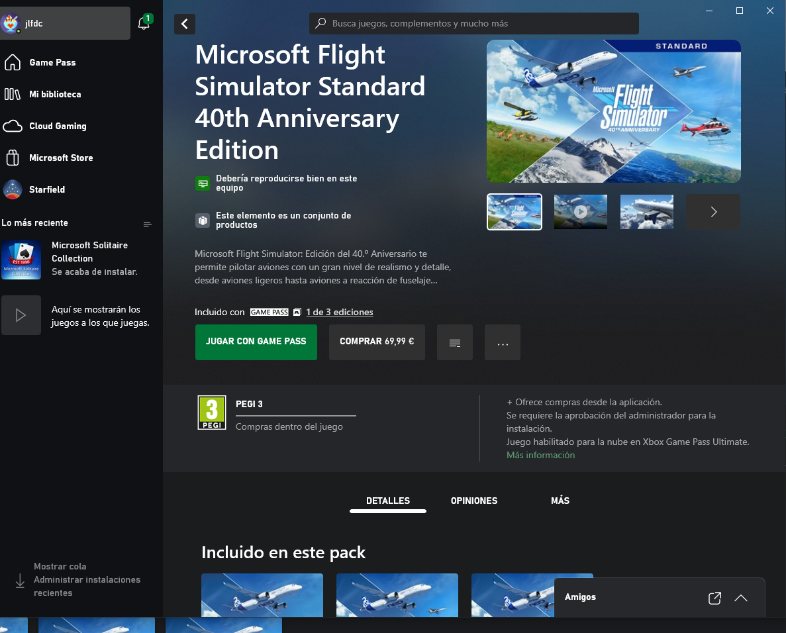786x633 pixels.
Task: Minimize the Xbox app window
Action: [709, 11]
